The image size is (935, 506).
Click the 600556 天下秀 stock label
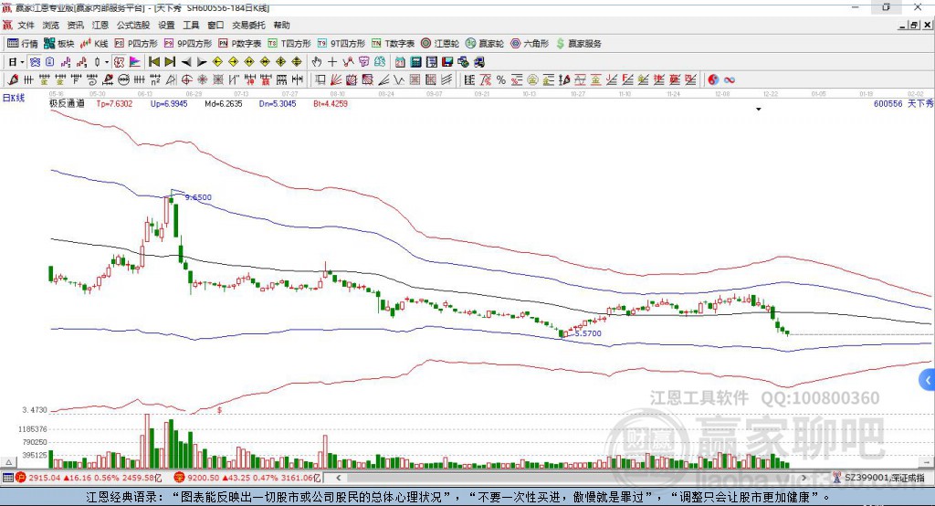(903, 104)
